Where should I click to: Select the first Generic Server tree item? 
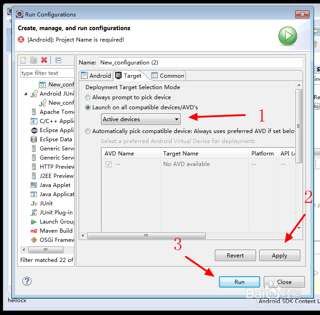point(53,149)
